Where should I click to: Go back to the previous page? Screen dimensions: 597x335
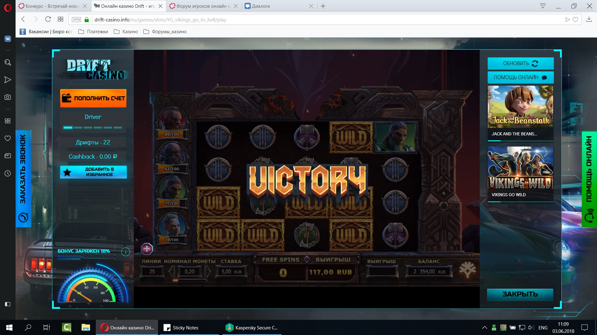coord(23,19)
